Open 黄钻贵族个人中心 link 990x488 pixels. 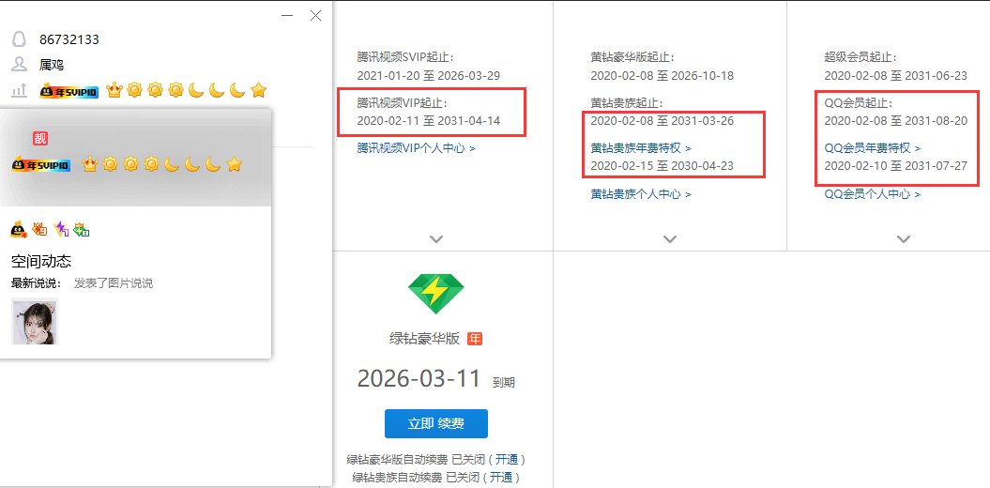tap(641, 194)
